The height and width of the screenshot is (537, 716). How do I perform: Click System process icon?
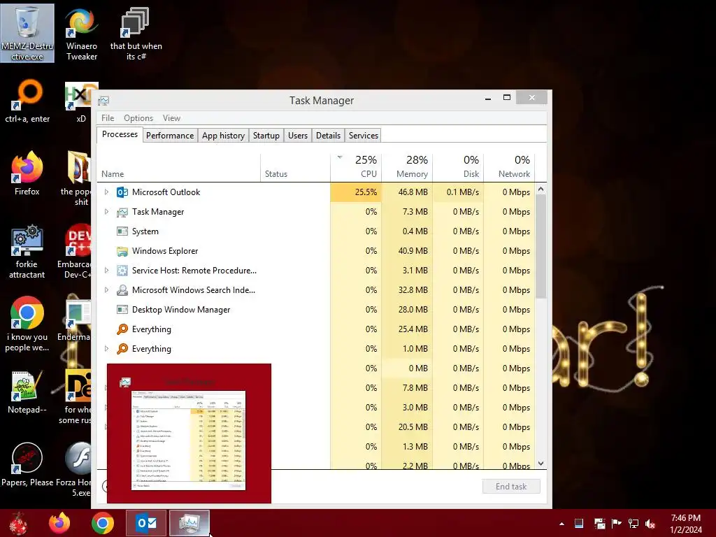[122, 231]
